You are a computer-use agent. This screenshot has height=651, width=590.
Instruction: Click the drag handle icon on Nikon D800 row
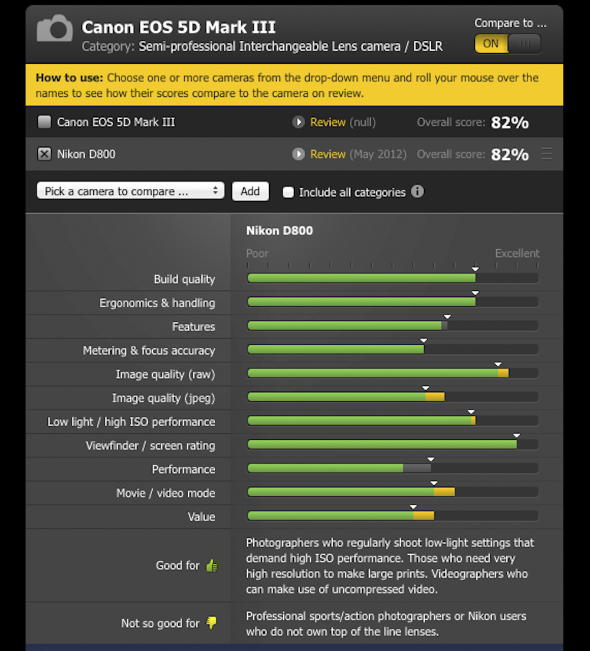click(546, 154)
